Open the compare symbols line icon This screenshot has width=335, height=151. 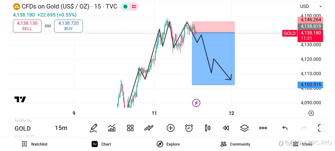[149, 128]
